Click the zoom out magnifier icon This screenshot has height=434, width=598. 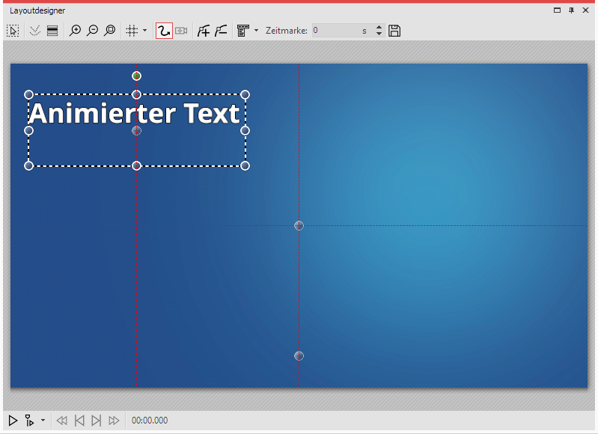click(x=92, y=31)
